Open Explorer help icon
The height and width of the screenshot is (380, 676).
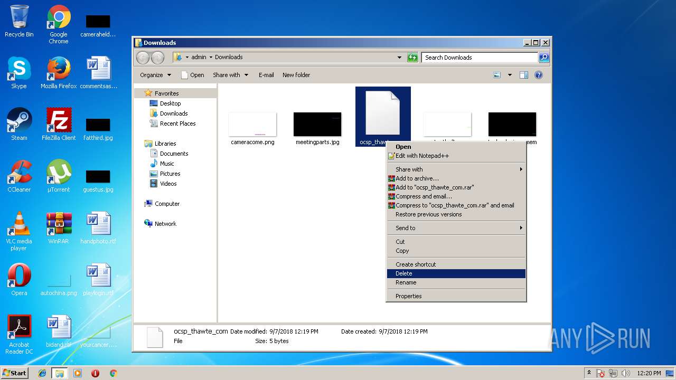(x=539, y=75)
